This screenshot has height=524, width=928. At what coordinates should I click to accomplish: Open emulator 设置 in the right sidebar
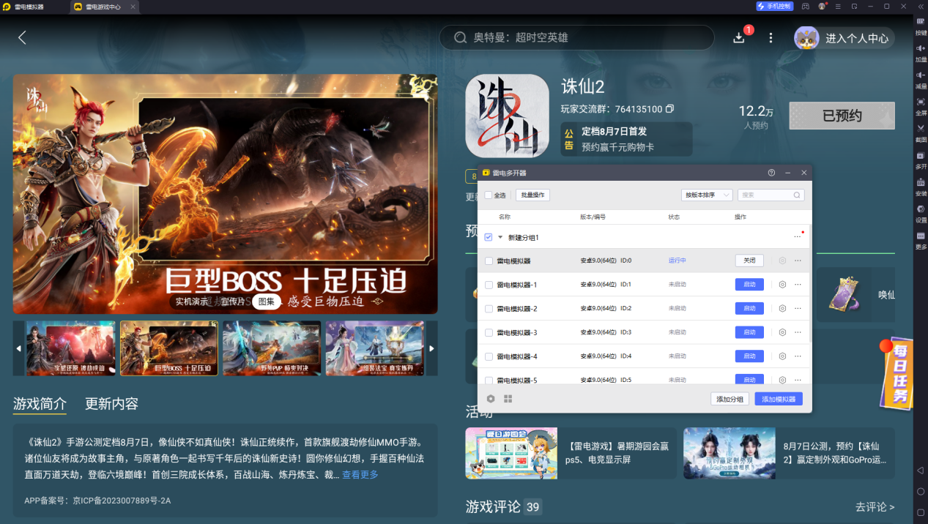coord(921,212)
